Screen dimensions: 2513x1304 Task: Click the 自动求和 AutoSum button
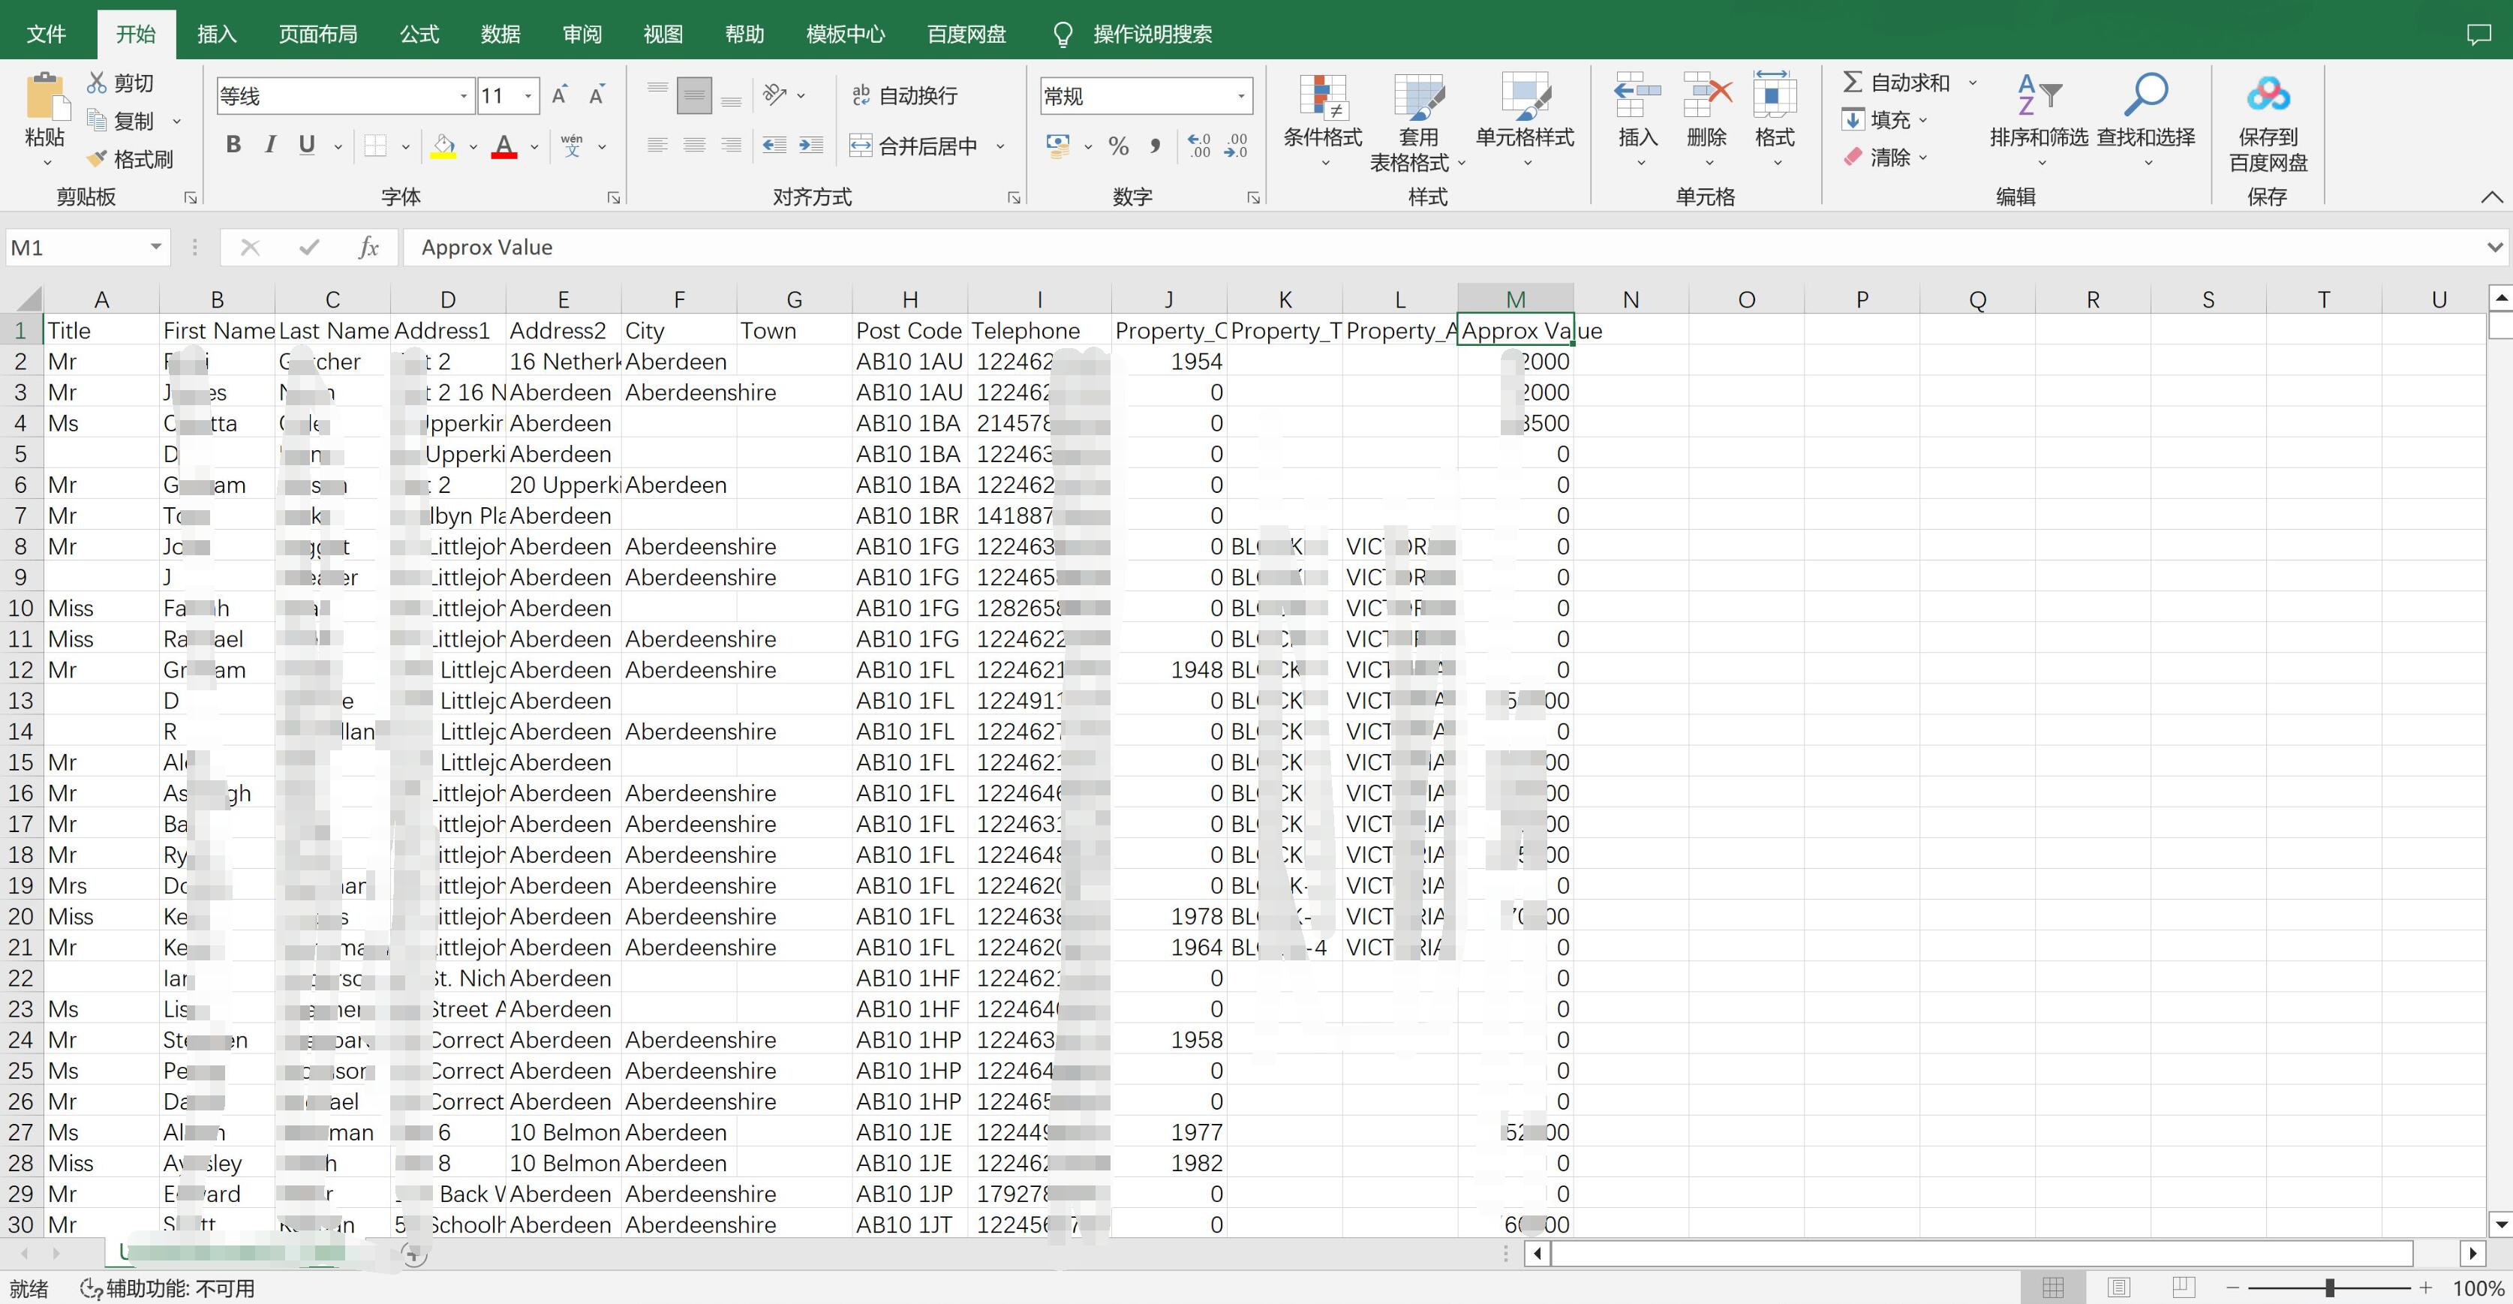click(1896, 83)
